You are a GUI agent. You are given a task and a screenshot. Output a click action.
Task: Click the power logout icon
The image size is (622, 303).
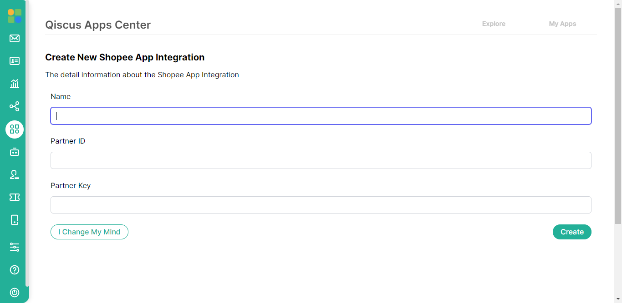(15, 293)
